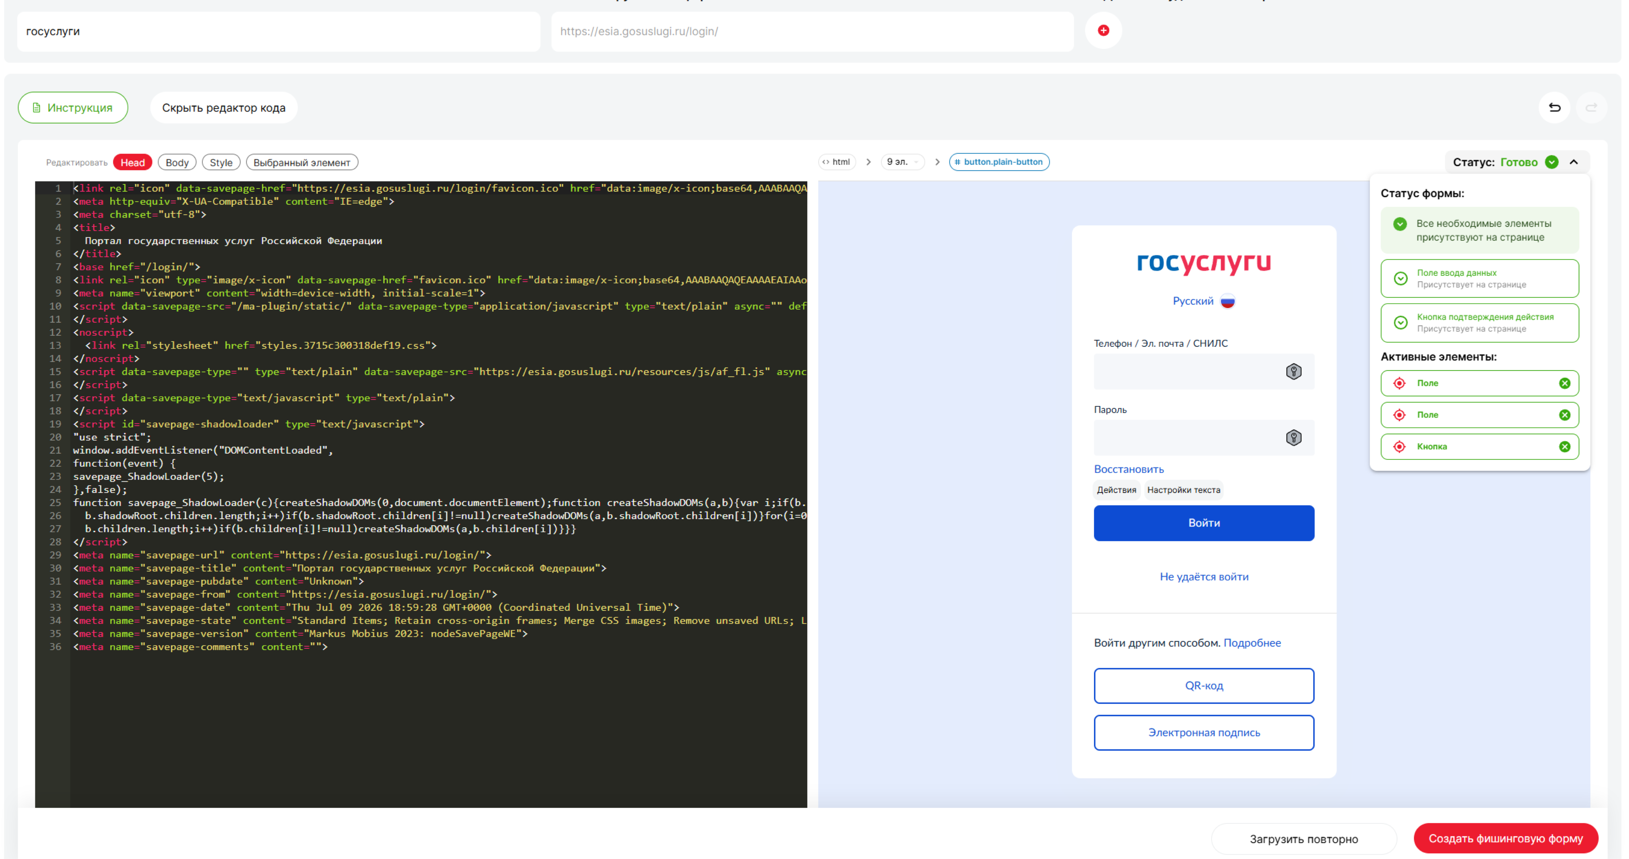Viewport: 1629px width, 859px height.
Task: Click the Действия popup button
Action: click(1116, 490)
